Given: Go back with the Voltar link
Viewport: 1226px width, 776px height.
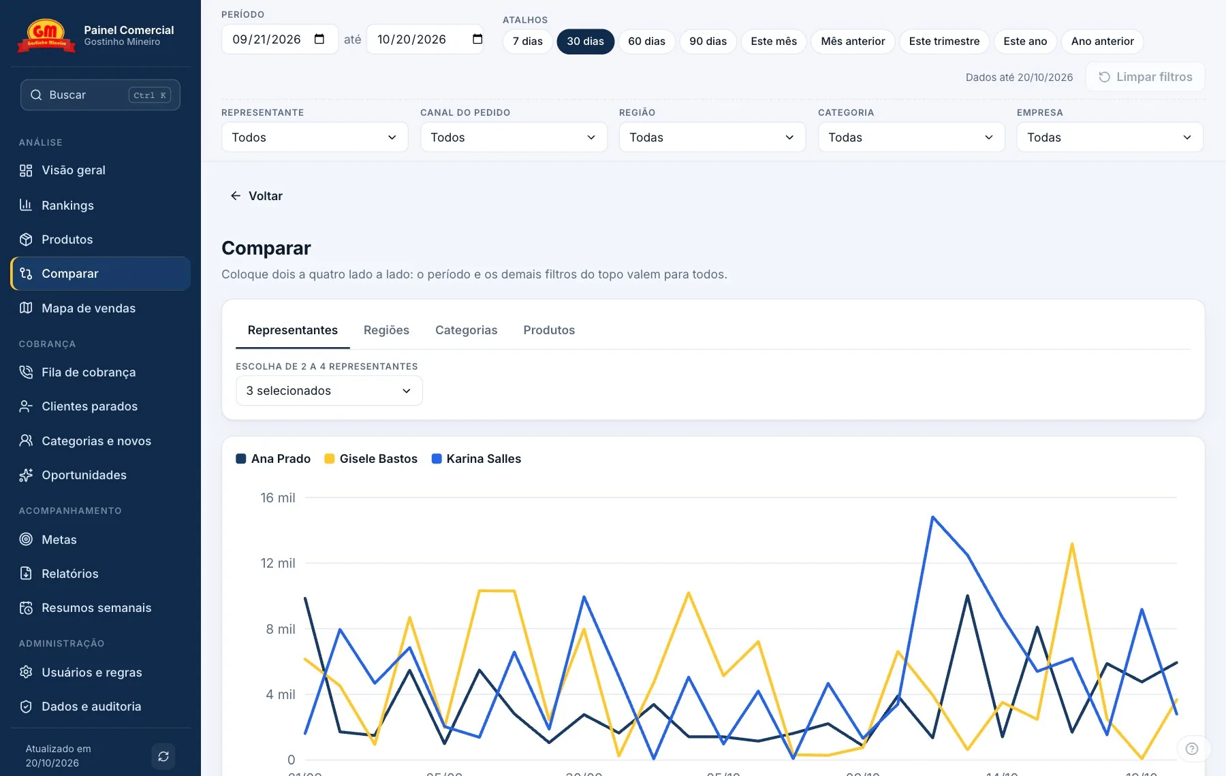Looking at the screenshot, I should (x=256, y=196).
